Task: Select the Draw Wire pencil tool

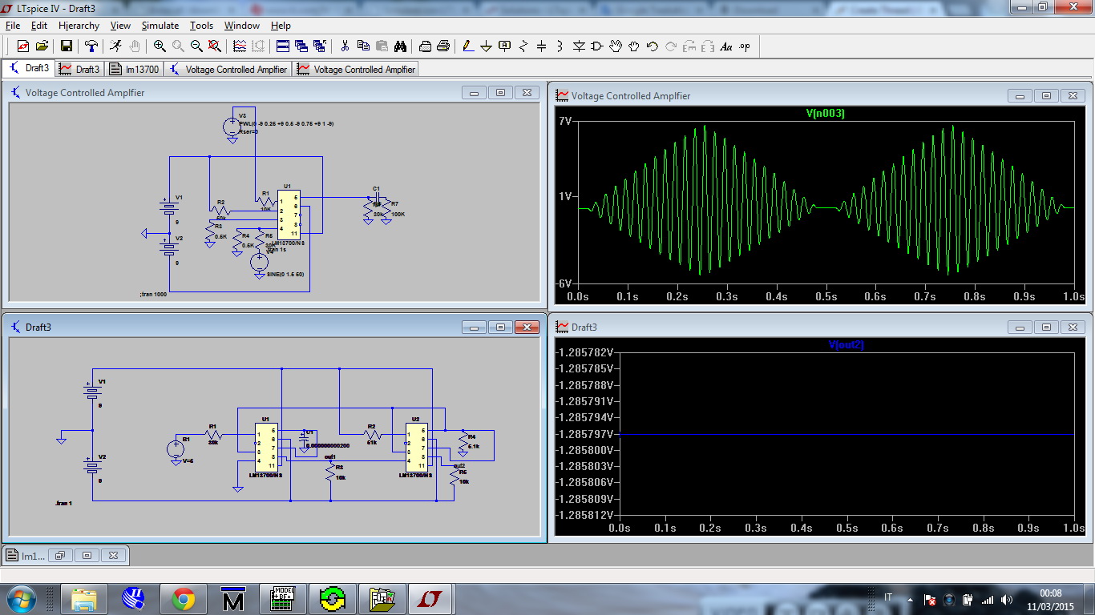Action: pos(467,46)
